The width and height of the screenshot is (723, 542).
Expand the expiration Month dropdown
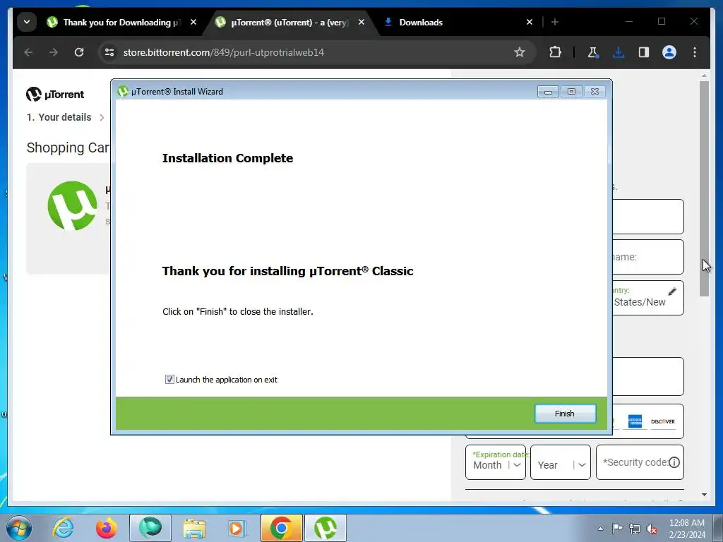click(496, 462)
